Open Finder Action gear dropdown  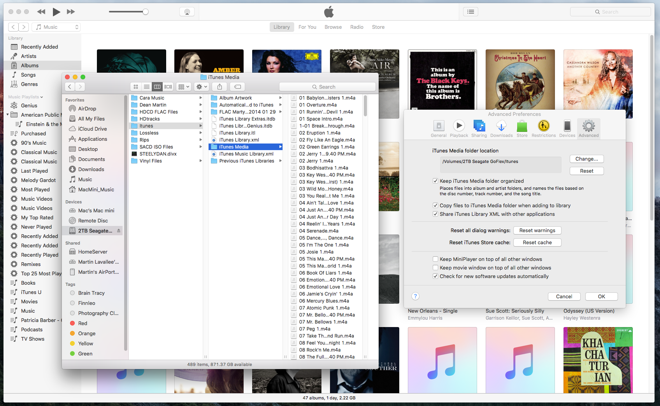pos(202,87)
